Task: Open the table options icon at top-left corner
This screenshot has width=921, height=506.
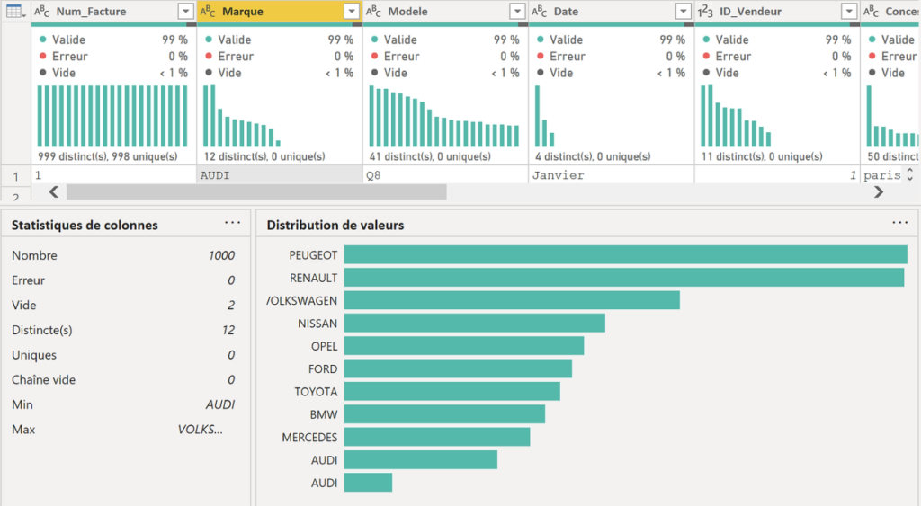Action: pyautogui.click(x=14, y=11)
